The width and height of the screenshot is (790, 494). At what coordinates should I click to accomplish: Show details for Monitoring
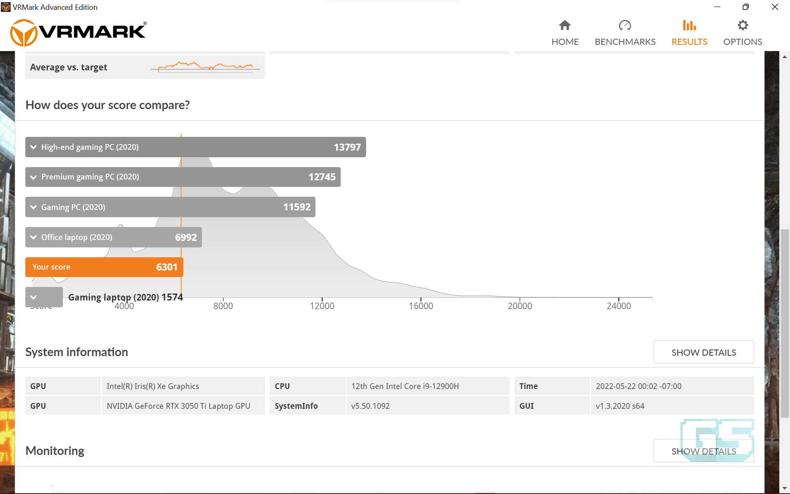tap(703, 451)
